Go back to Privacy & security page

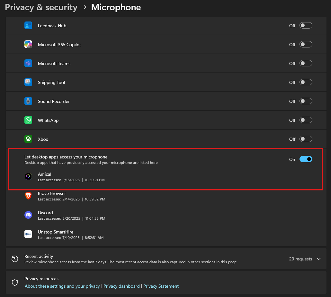tap(41, 7)
